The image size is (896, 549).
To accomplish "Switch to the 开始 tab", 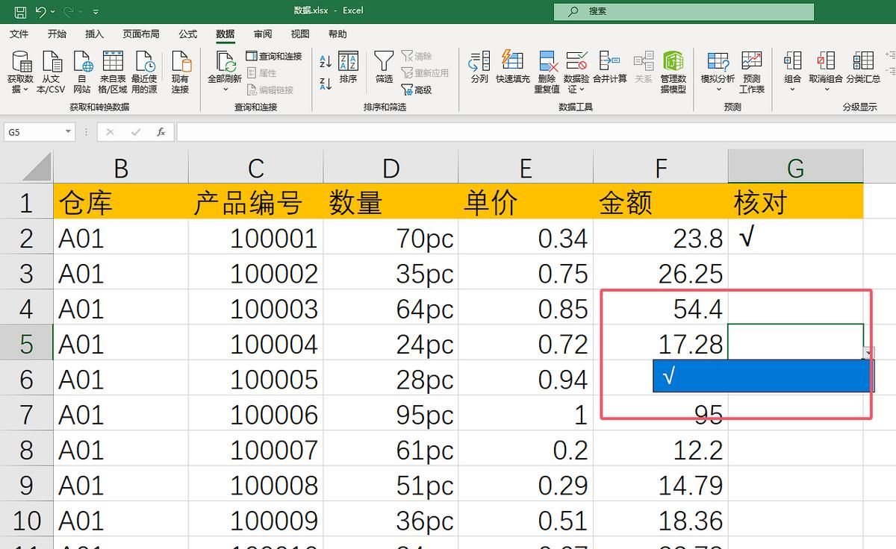I will 57,34.
